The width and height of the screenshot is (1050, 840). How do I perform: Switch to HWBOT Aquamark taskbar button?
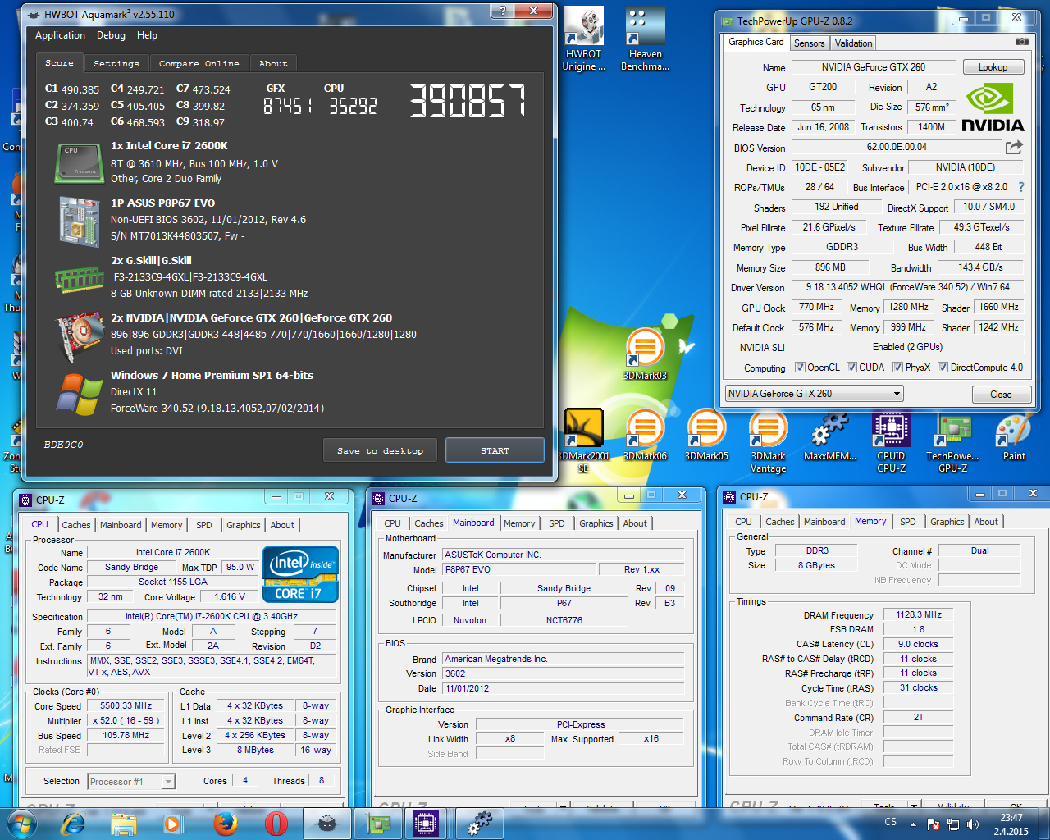click(x=327, y=824)
